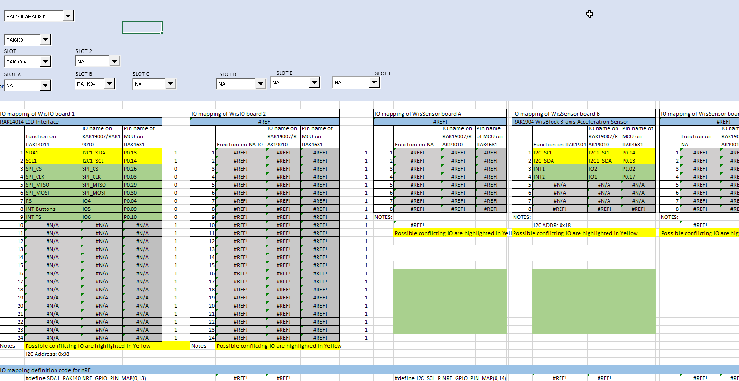Select the I2C ADDR: 0x18 note cell
This screenshot has height=381, width=739.
click(552, 225)
